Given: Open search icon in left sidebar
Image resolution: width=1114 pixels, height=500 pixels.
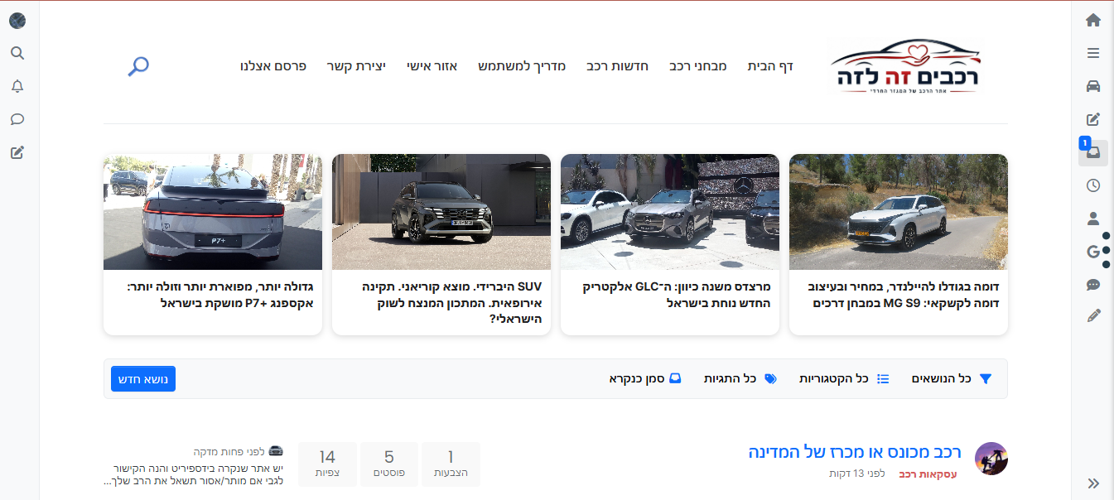Looking at the screenshot, I should coord(17,53).
